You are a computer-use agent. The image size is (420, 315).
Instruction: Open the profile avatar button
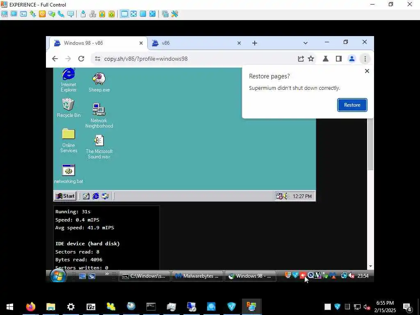[352, 59]
